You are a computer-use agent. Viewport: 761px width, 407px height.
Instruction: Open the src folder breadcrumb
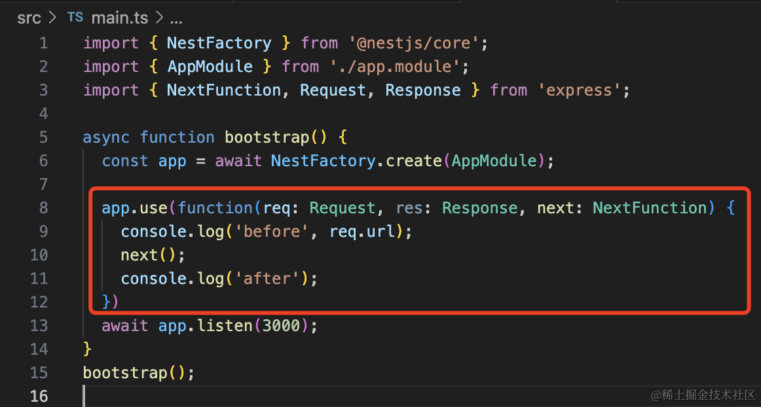tap(29, 18)
